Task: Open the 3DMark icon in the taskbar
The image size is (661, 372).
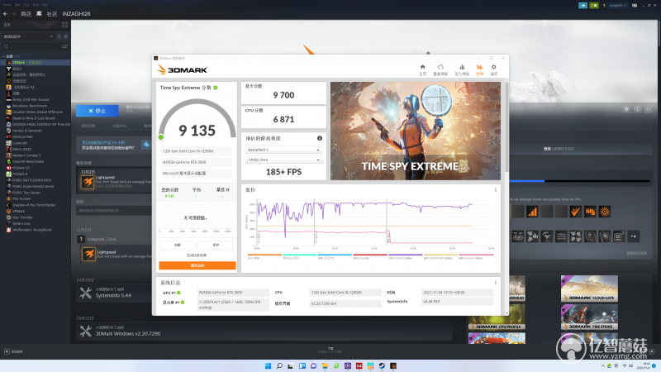Action: coord(393,365)
